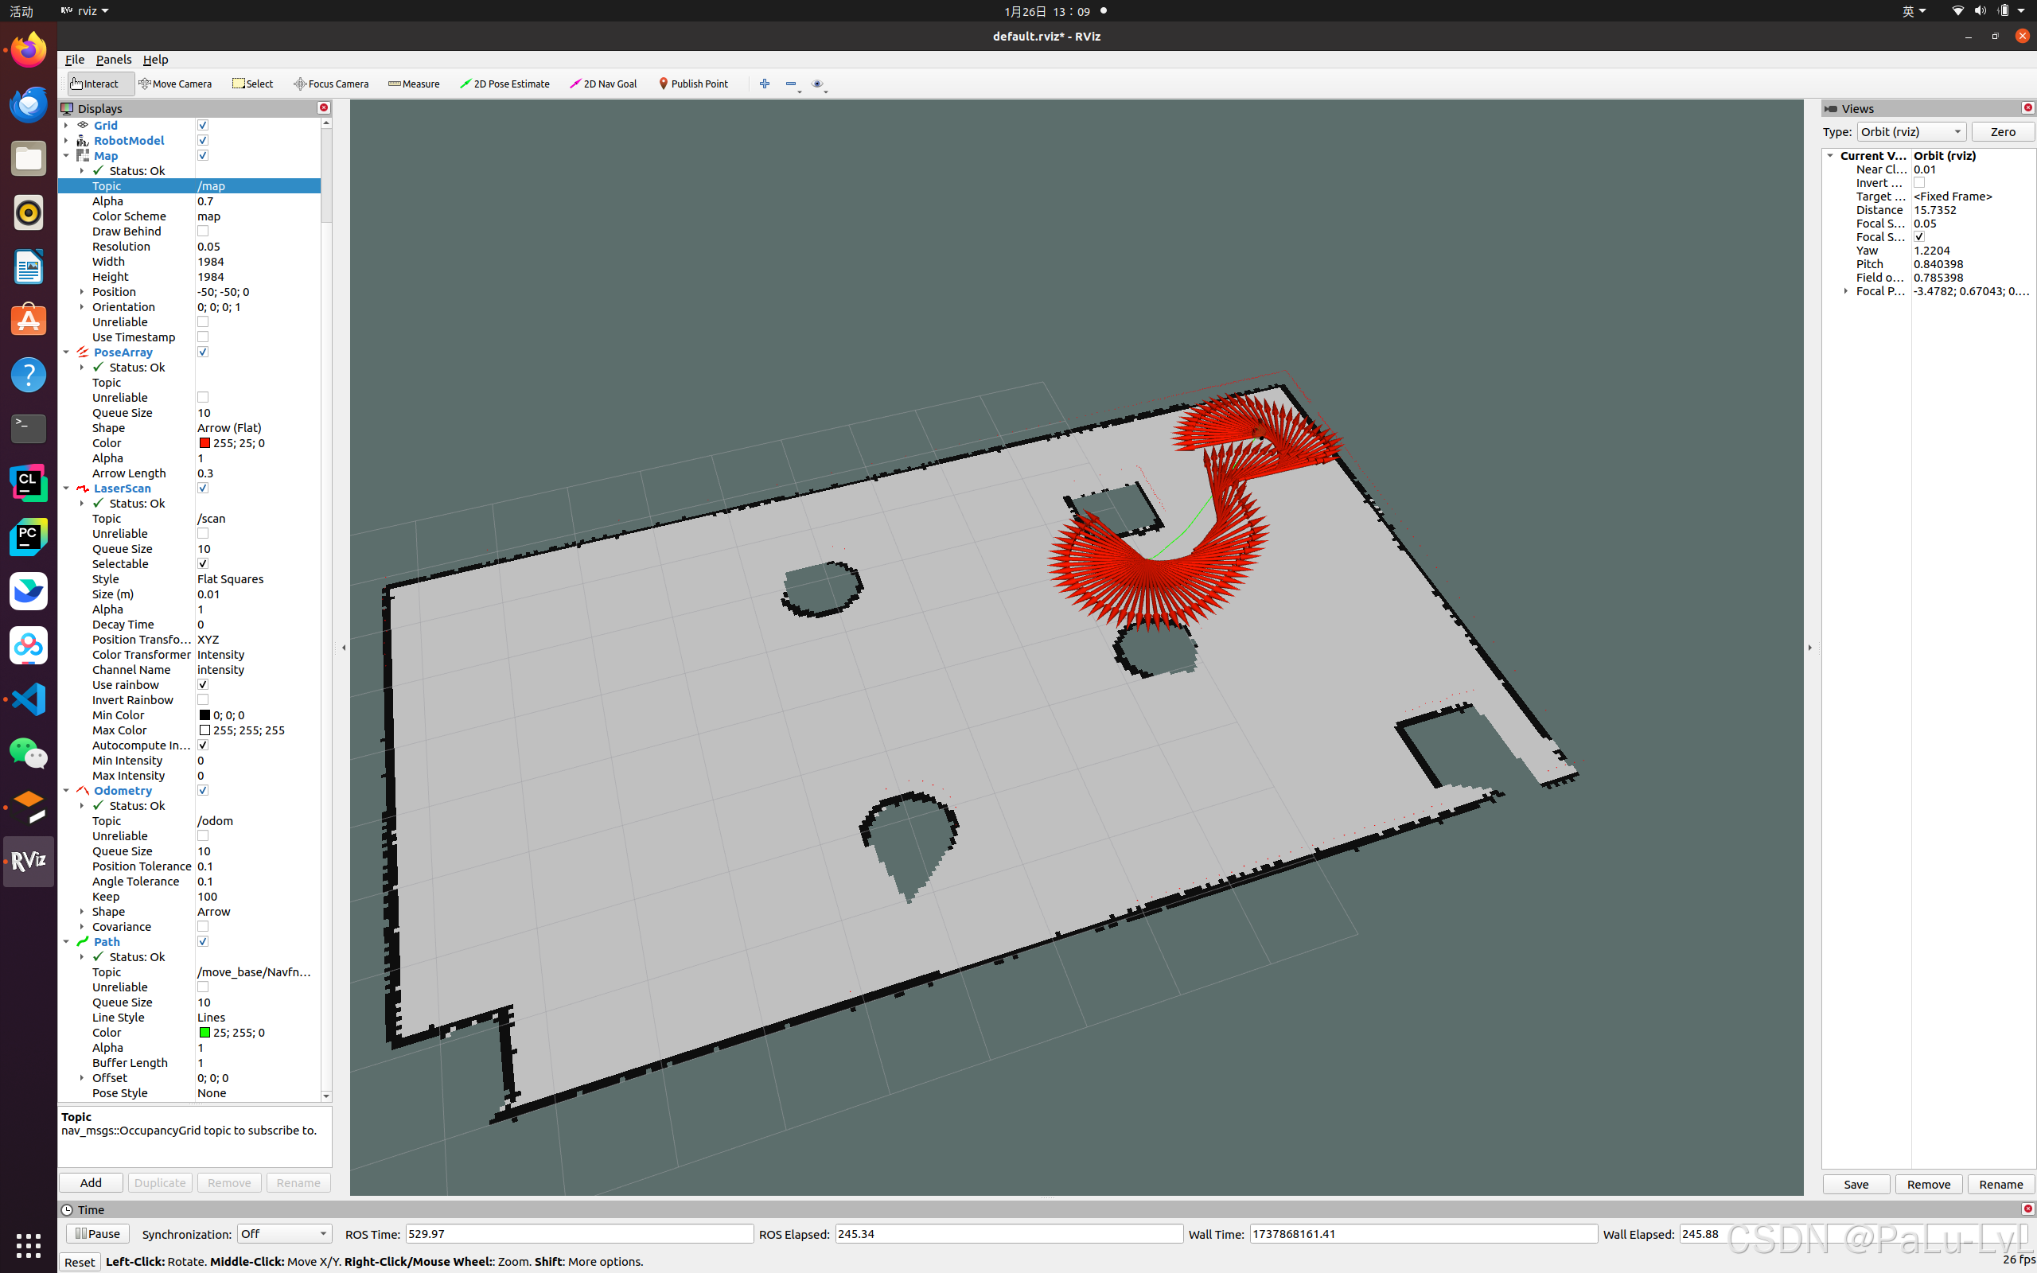This screenshot has height=1273, width=2037.
Task: Activate the 2D Pose Estimate tool
Action: (504, 84)
